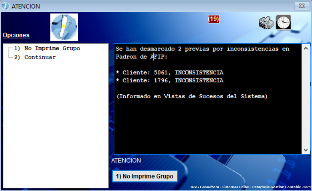Click the printer icon in the header
Viewport: 312px width, 191px height.
tap(266, 23)
